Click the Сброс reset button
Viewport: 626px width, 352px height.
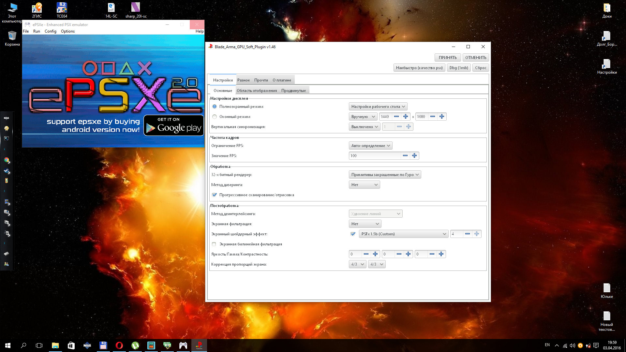coord(481,68)
